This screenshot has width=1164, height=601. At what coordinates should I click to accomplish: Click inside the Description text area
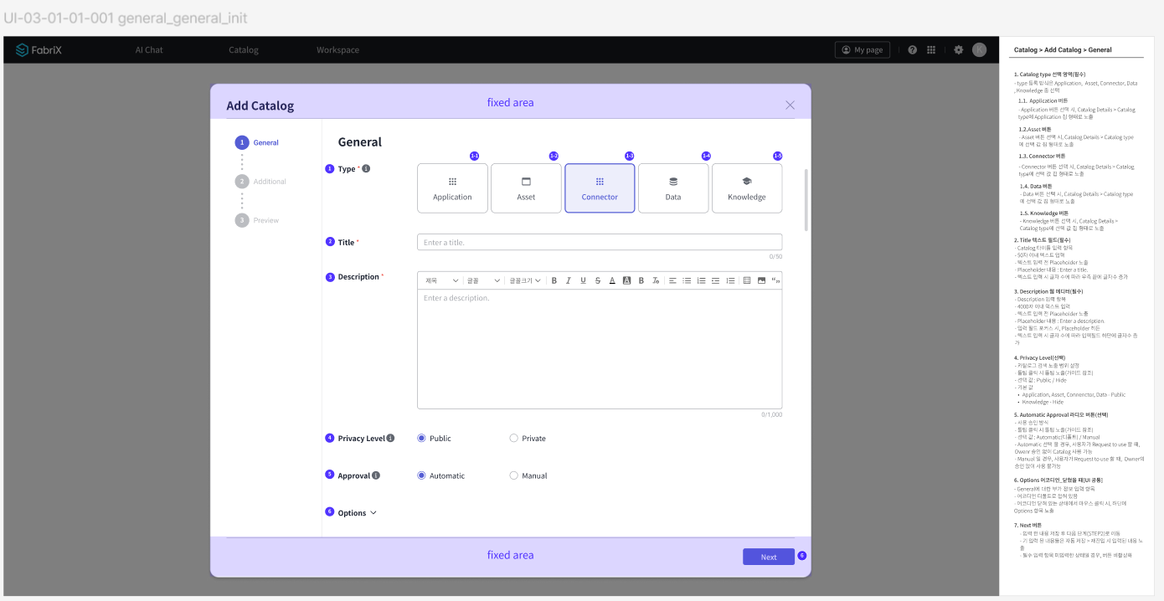pos(600,349)
